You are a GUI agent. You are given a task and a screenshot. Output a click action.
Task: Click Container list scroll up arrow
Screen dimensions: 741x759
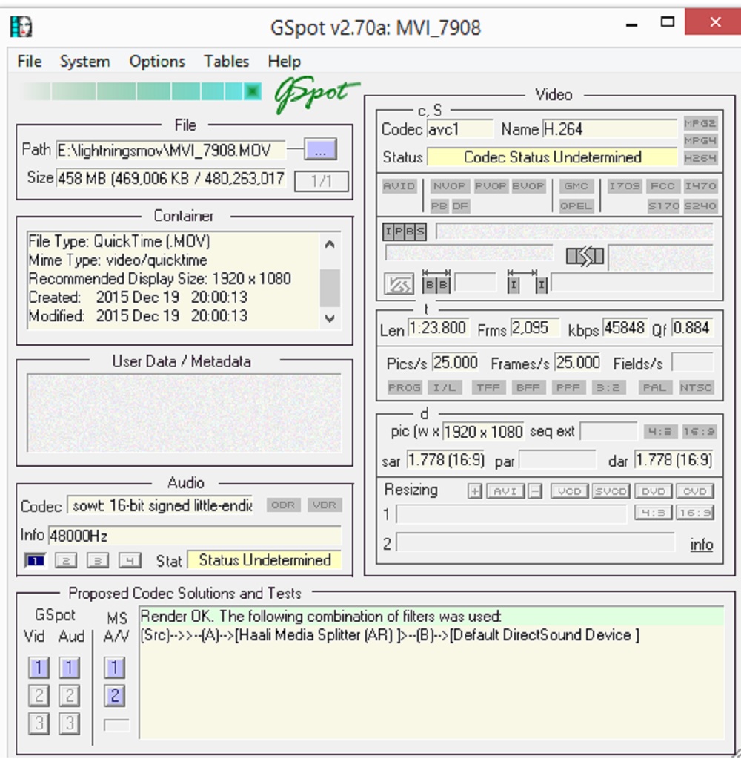[x=330, y=244]
